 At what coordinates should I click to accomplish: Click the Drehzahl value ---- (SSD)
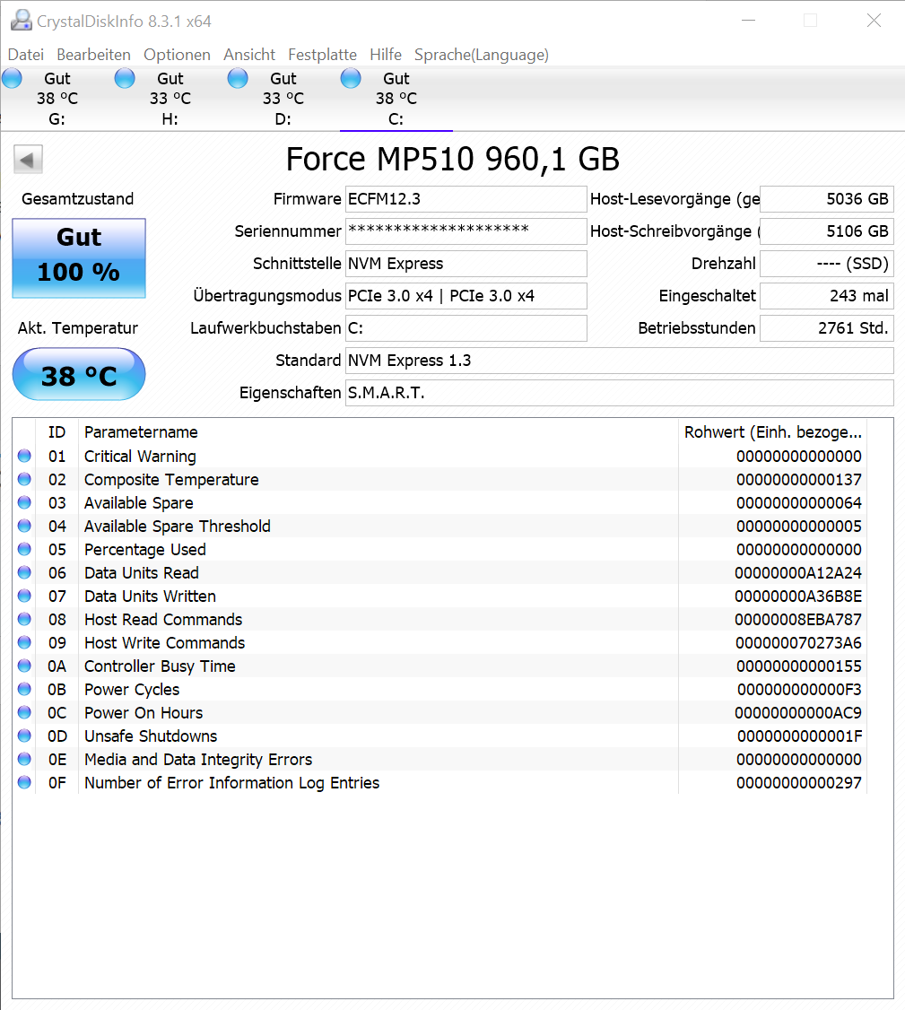[826, 264]
